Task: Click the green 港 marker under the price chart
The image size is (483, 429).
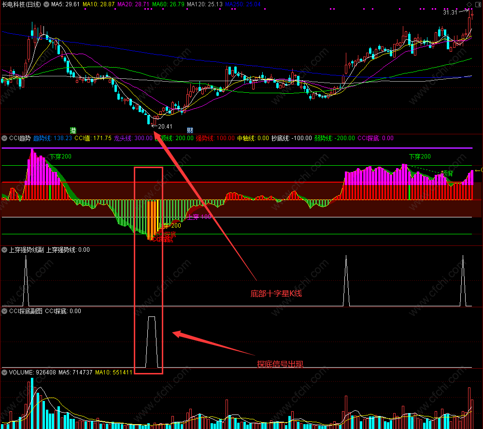Action: click(x=73, y=130)
